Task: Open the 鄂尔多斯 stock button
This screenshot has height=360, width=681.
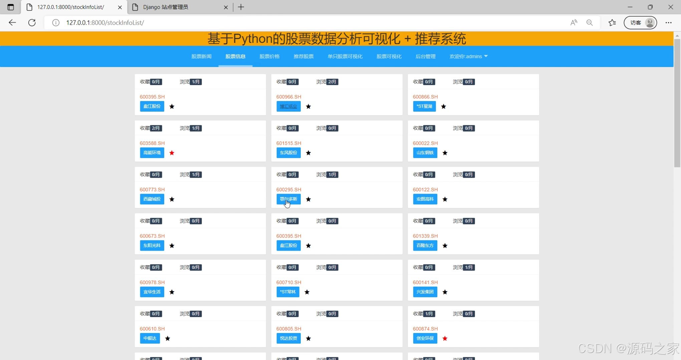Action: coord(288,199)
